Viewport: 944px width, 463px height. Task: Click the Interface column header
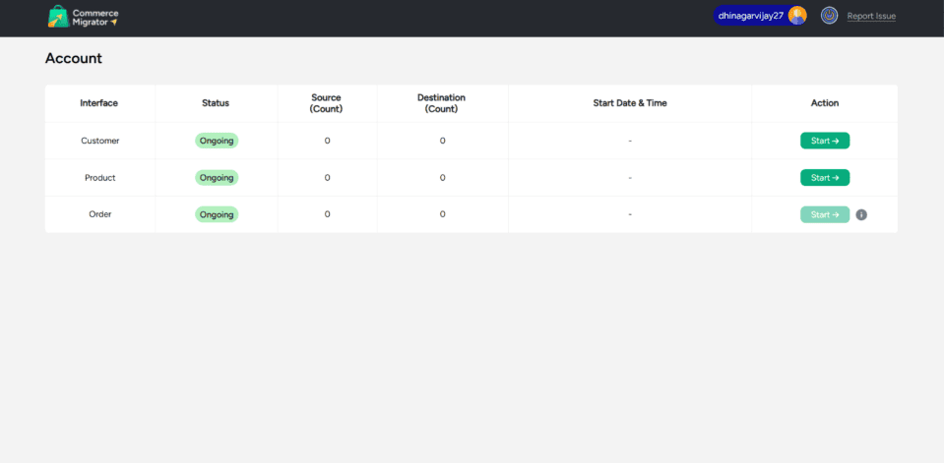click(99, 103)
